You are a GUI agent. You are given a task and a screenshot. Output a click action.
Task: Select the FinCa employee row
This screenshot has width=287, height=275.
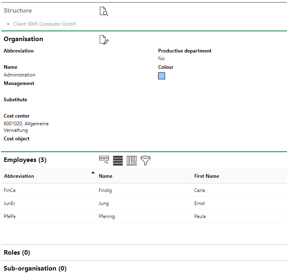click(9, 190)
